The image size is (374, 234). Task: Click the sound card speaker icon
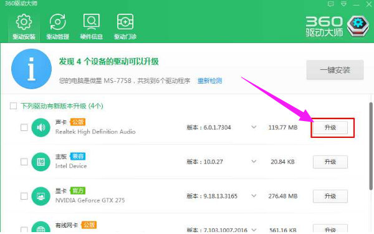[x=41, y=127]
